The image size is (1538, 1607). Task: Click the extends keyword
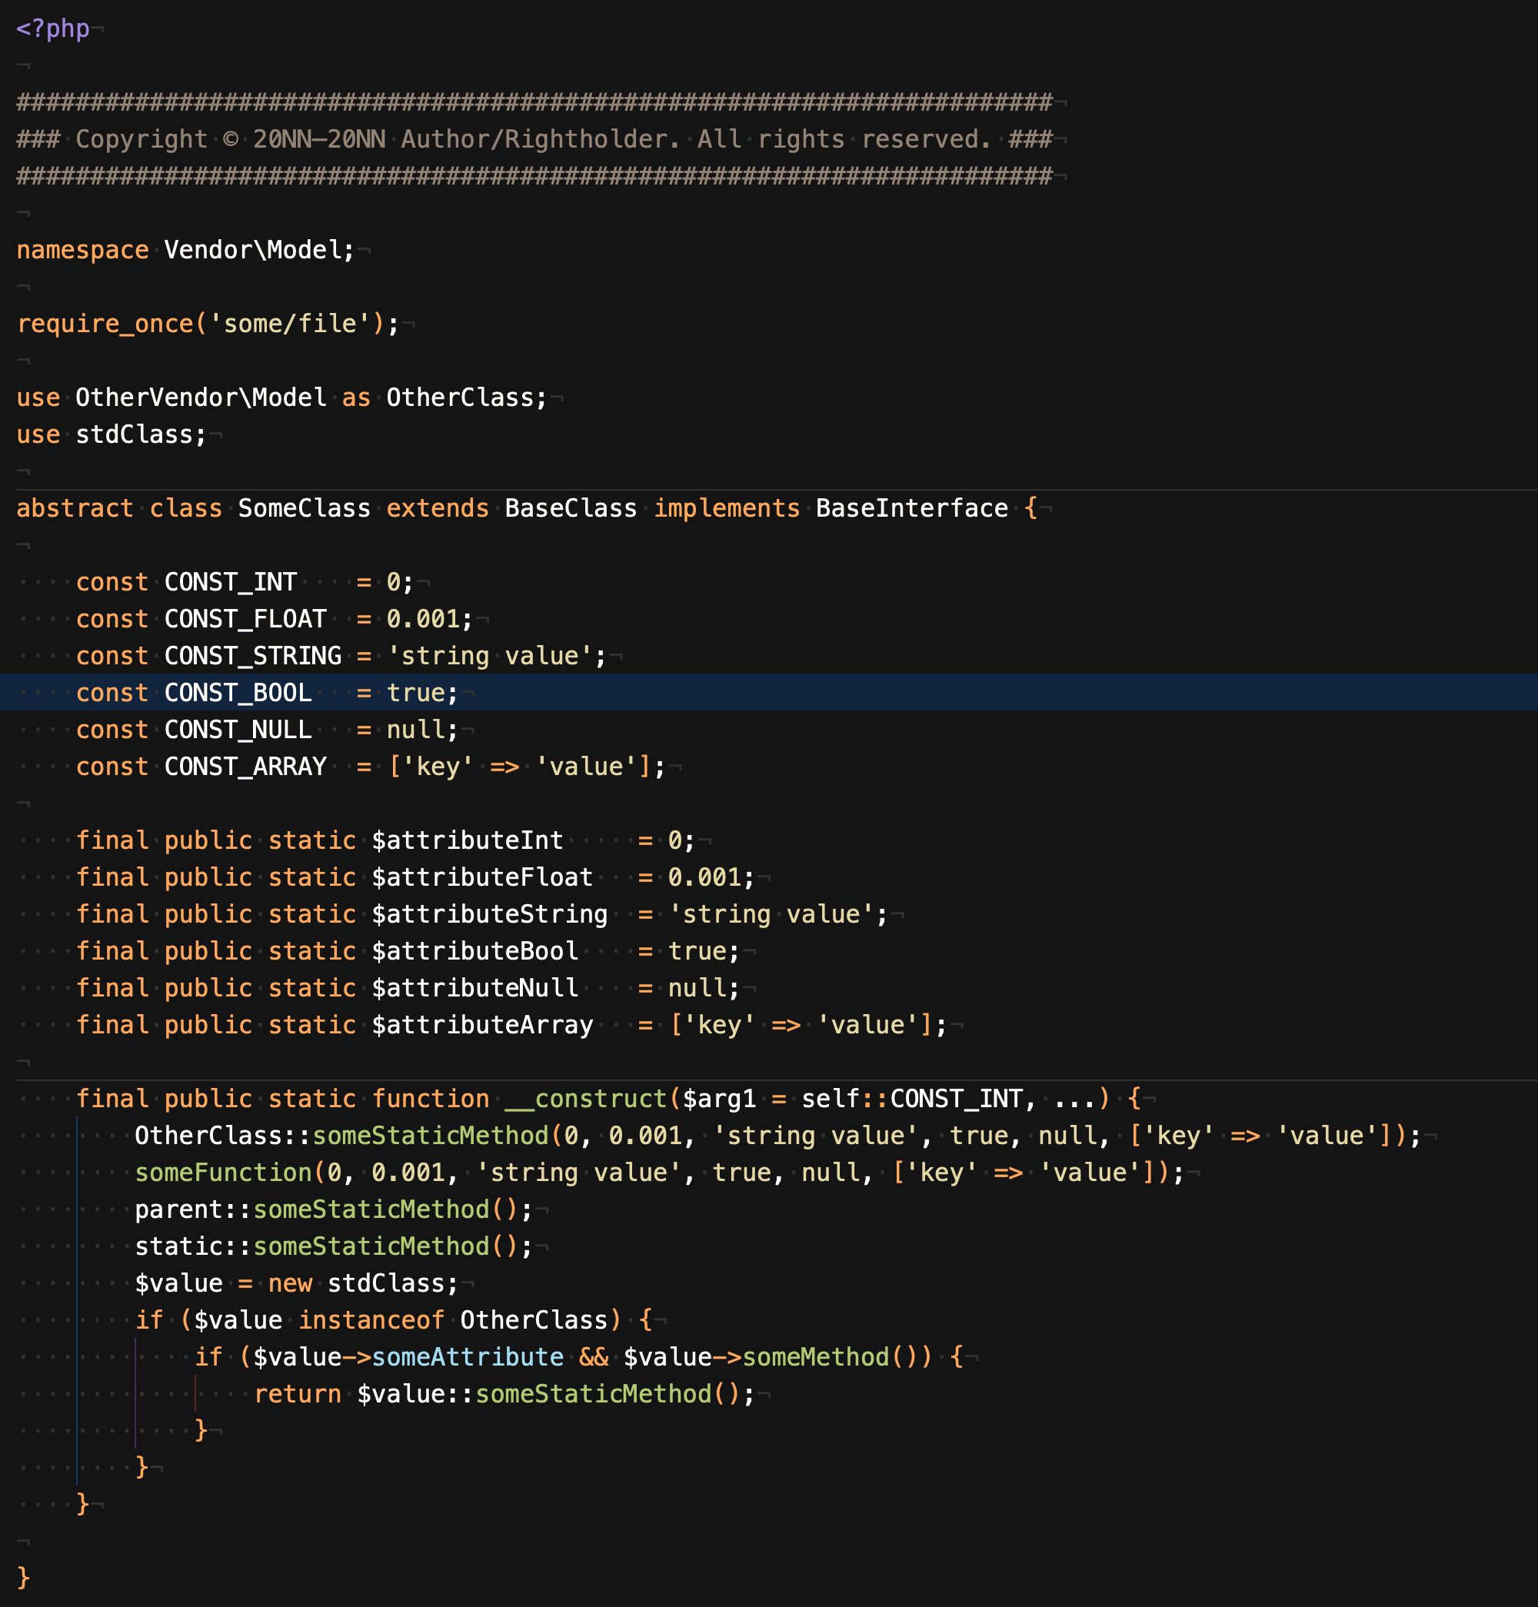click(437, 508)
